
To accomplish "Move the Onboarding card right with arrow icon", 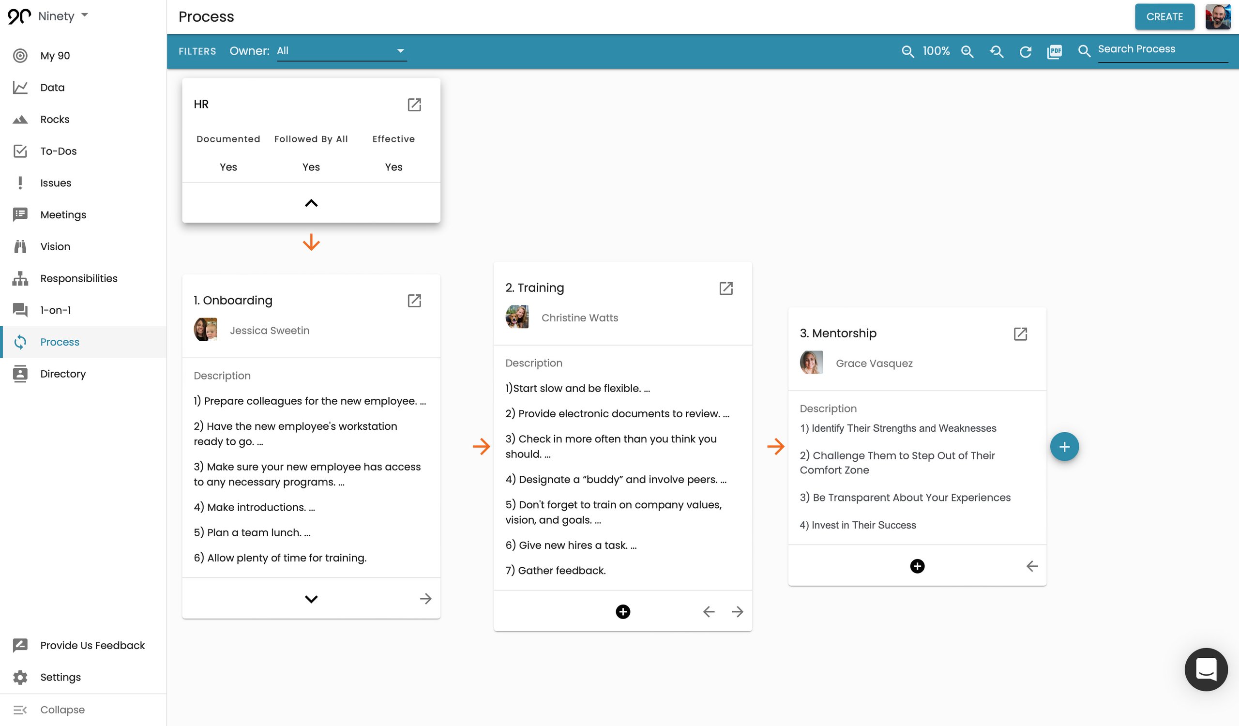I will pos(426,598).
